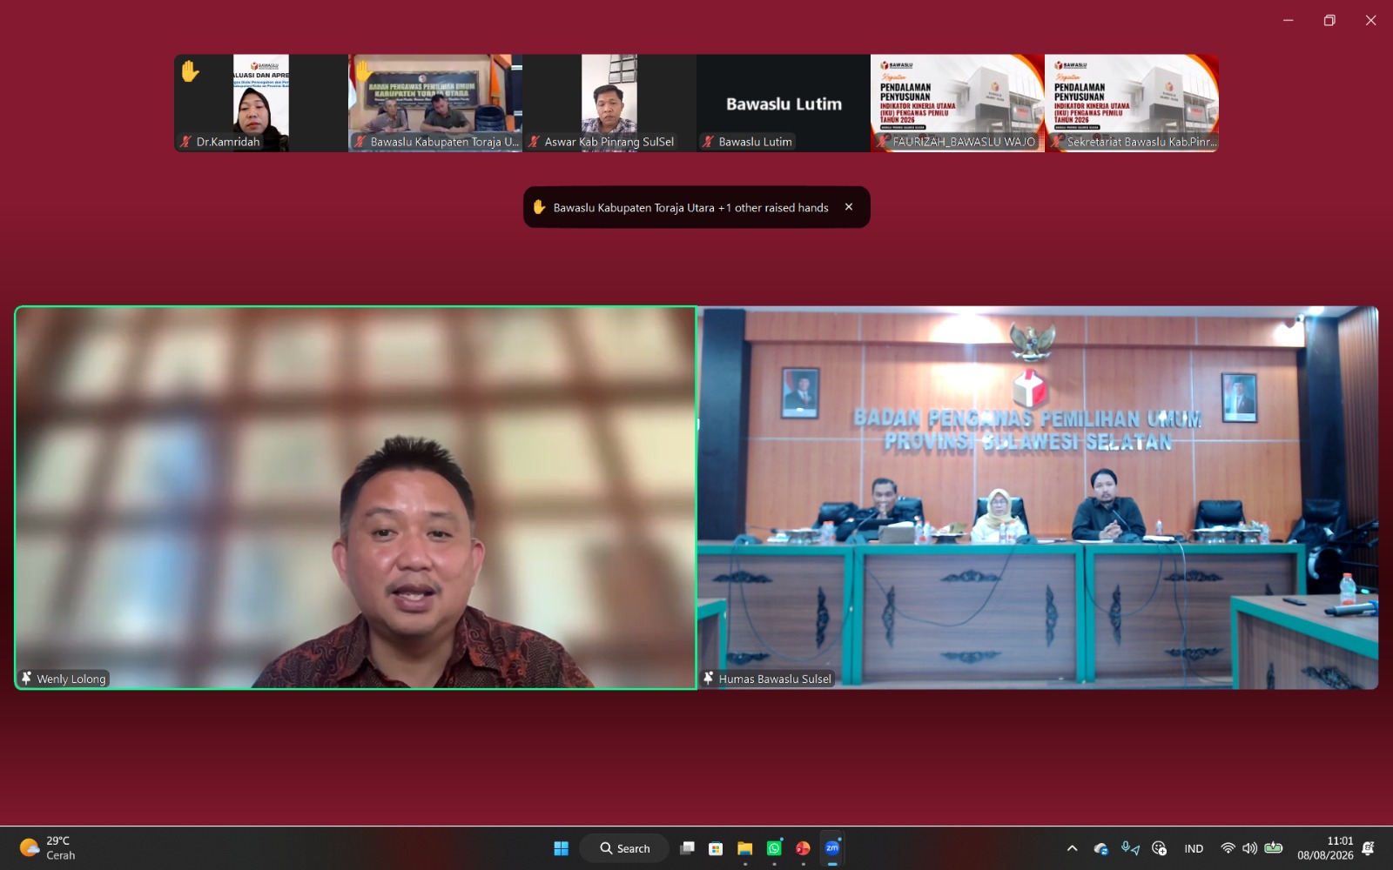
Task: Click the taskbar Search box
Action: pos(624,848)
